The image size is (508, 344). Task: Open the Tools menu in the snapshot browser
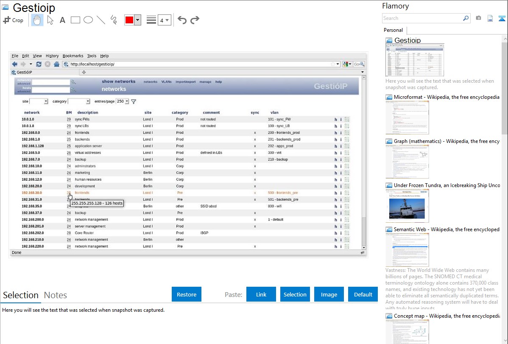pos(92,56)
